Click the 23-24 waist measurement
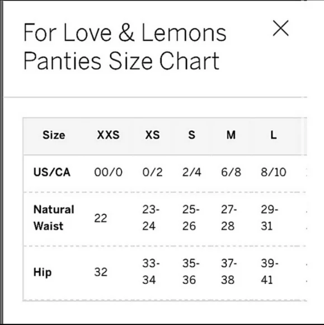The width and height of the screenshot is (324, 325). coord(151,217)
